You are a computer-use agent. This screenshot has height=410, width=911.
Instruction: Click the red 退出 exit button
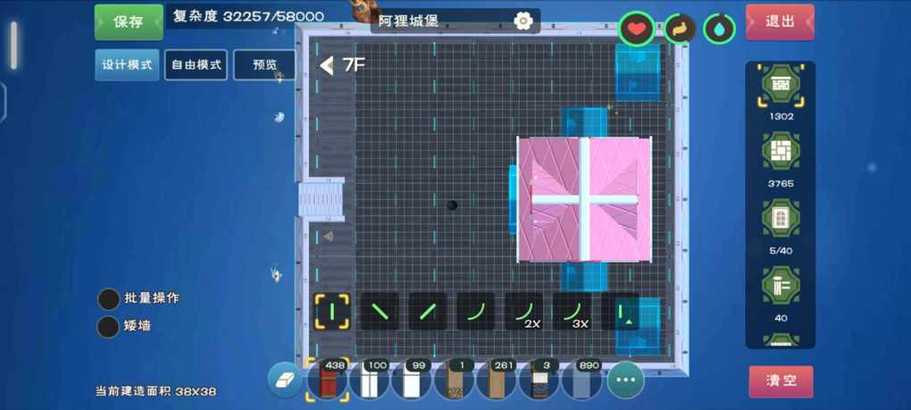point(780,22)
